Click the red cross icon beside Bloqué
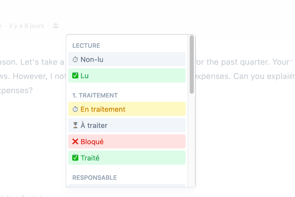The height and width of the screenshot is (197, 295). (75, 142)
